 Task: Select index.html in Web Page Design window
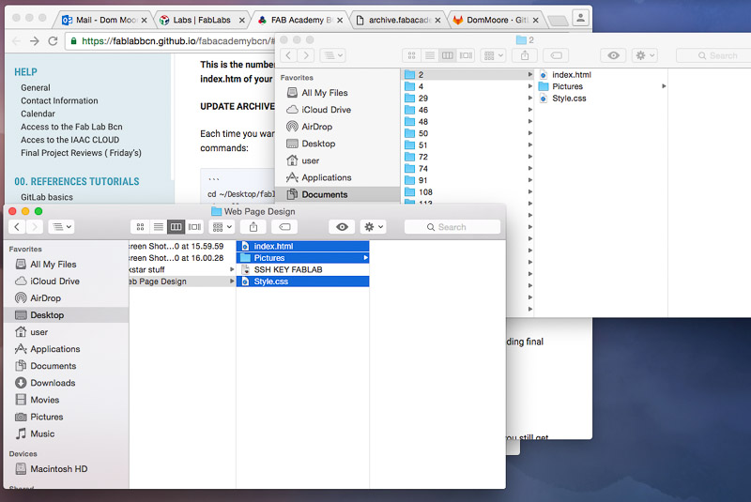[x=302, y=246]
